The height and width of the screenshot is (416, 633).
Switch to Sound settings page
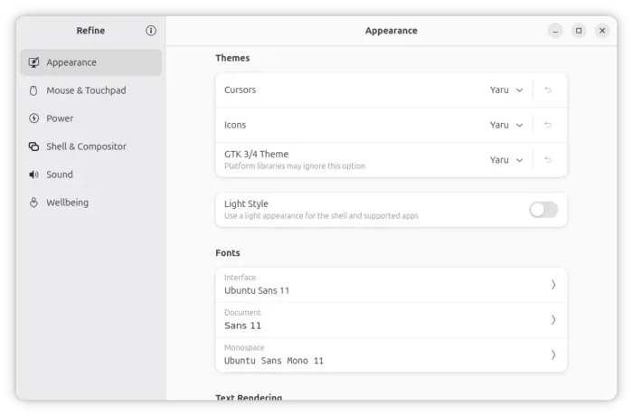point(60,175)
